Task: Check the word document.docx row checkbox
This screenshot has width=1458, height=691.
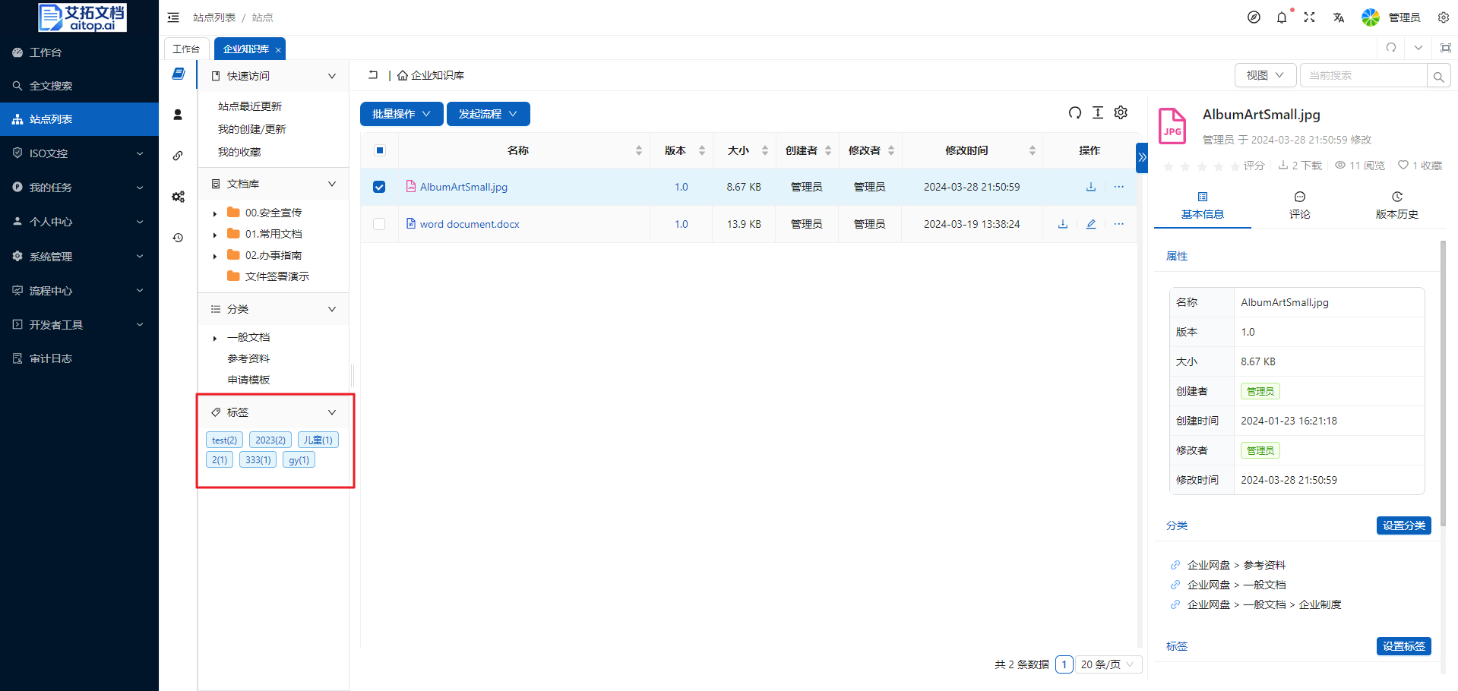Action: tap(379, 224)
